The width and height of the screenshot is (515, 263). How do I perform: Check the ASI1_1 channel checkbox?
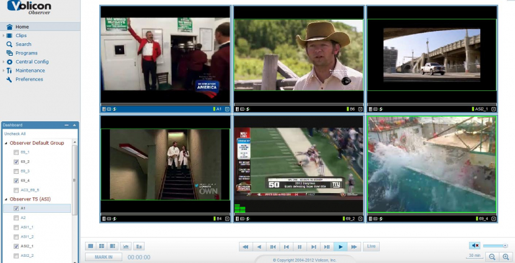click(x=16, y=227)
